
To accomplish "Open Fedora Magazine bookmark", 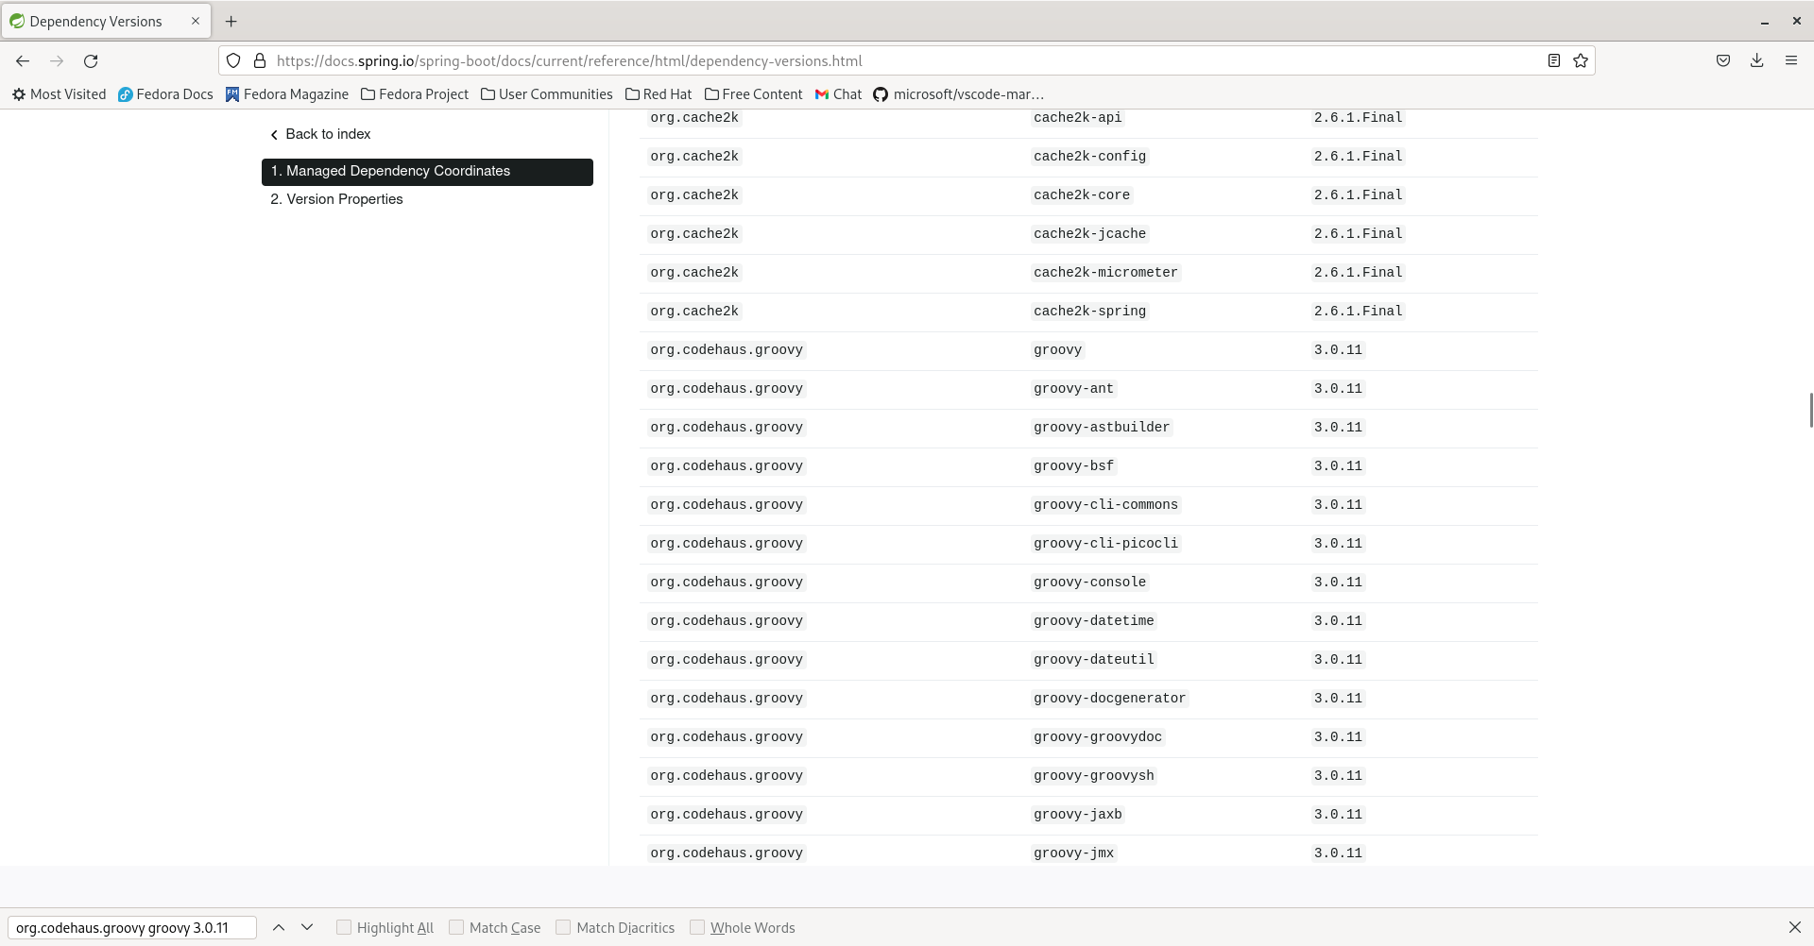I will click(x=287, y=94).
